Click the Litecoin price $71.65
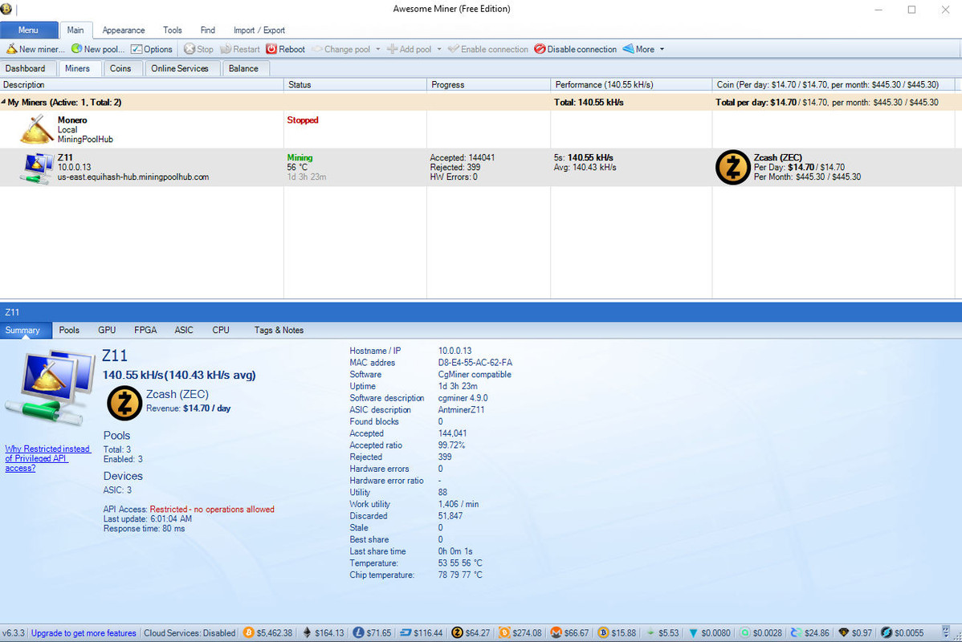Screen dimensions: 962x642 point(372,633)
